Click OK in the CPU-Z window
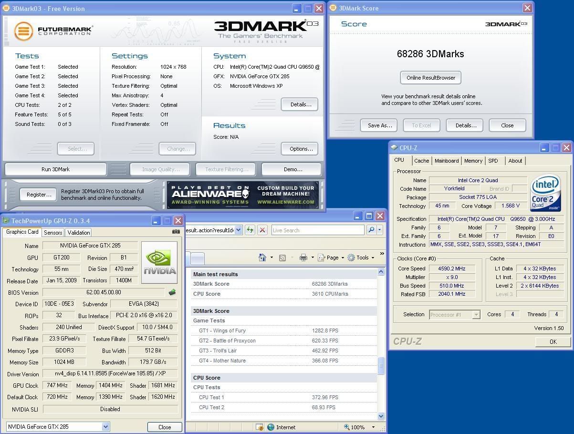The image size is (574, 434). click(x=553, y=341)
